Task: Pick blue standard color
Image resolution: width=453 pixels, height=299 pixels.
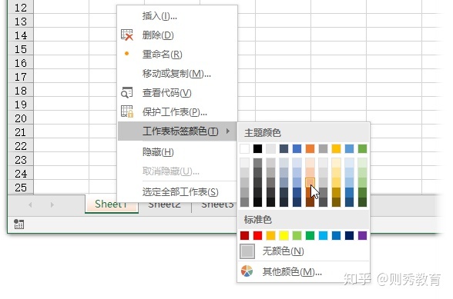Action: 336,235
